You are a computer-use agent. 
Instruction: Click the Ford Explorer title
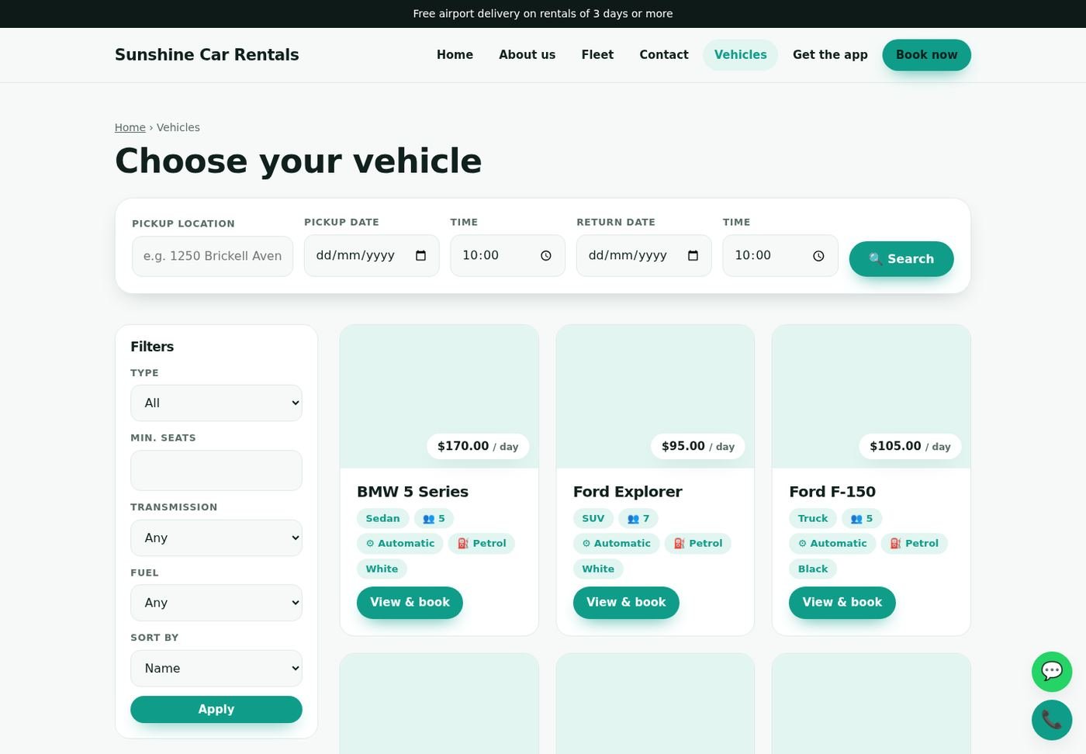(x=628, y=492)
